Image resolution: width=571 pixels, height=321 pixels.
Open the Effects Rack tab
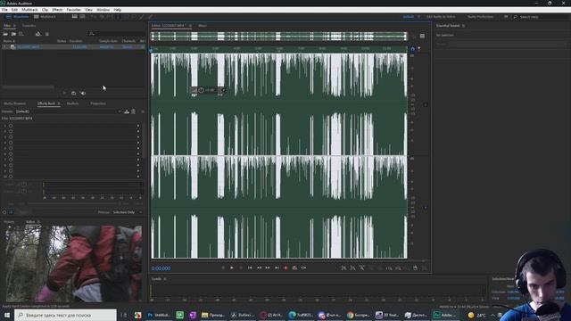tap(46, 103)
